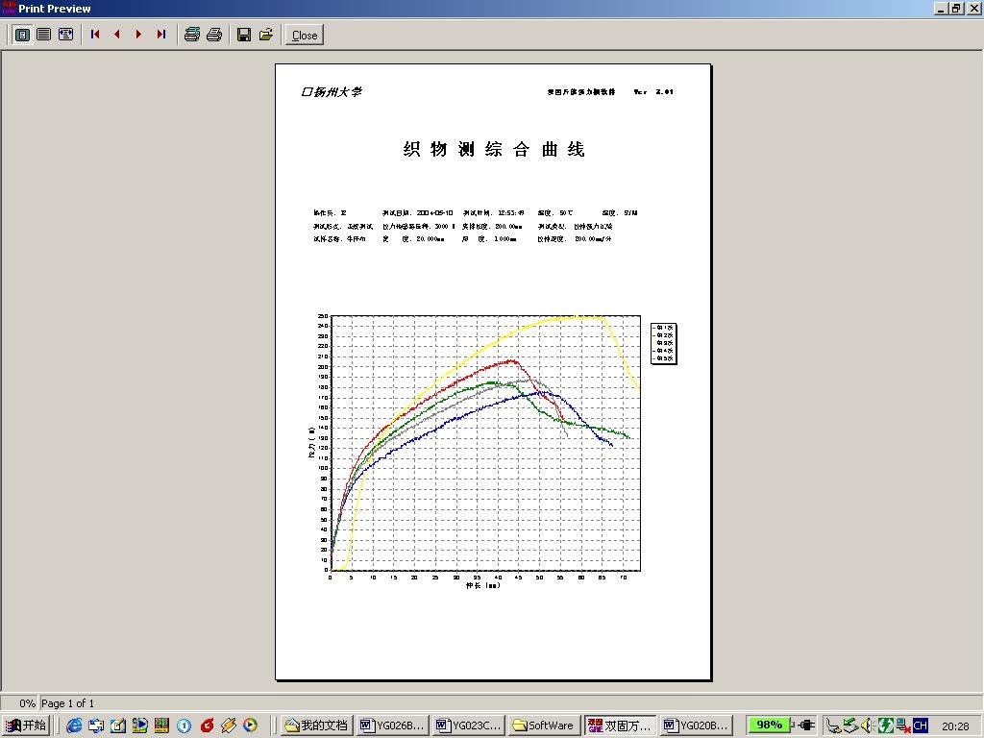Screen dimensions: 984x738
Task: Toggle the fit-to-page-width zoom icon
Action: pyautogui.click(x=65, y=35)
